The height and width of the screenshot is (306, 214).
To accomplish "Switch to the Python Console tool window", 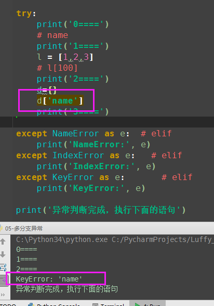I will 54,304.
